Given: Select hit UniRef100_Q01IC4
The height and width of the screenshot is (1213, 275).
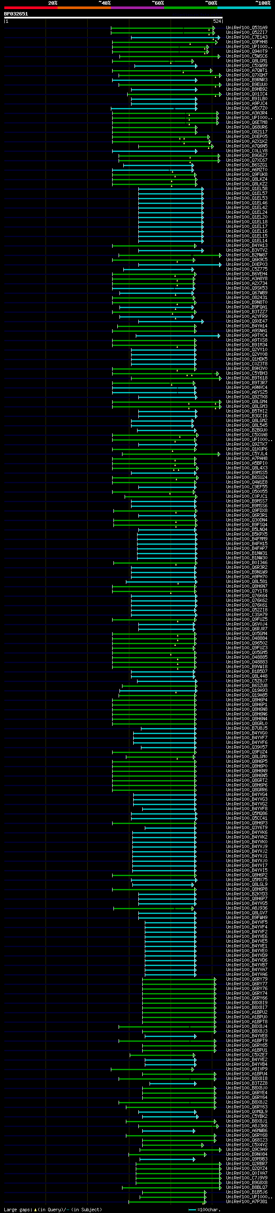Looking at the screenshot, I should pos(247,94).
